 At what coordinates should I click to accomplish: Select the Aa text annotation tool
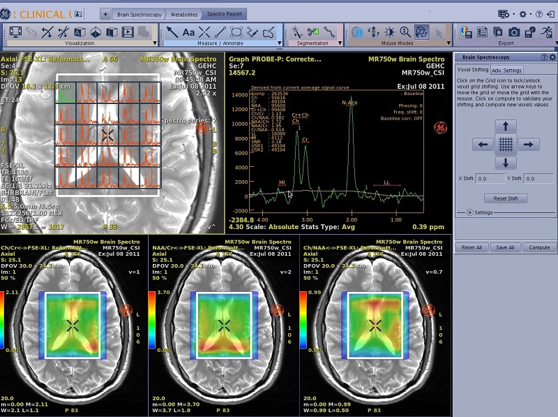(x=188, y=32)
